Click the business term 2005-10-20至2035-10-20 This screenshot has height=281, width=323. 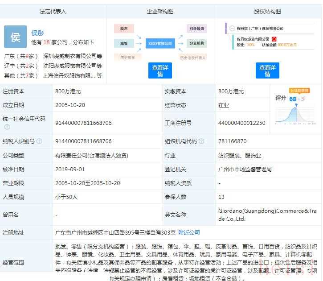coord(88,183)
